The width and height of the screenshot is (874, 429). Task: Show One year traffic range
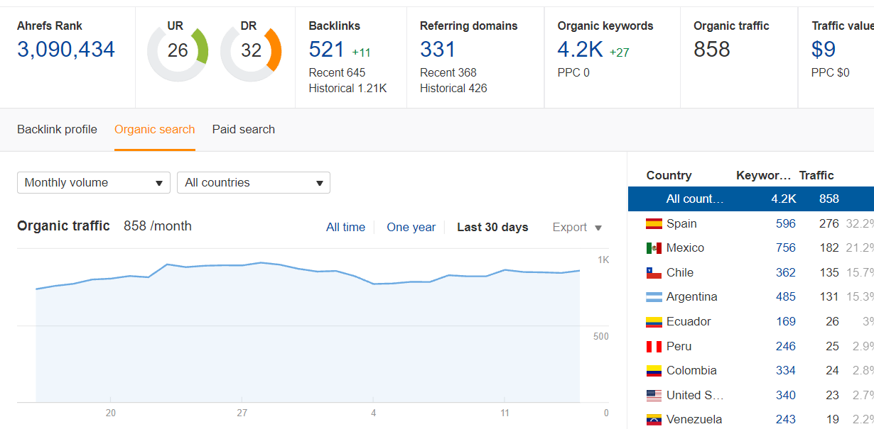(411, 227)
